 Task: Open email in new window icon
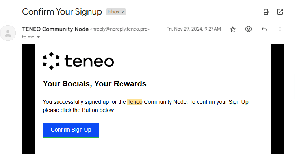(280, 12)
